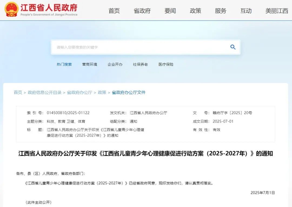This screenshot has width=292, height=207.
Task: Click the validity value 有效
Action: pos(216,130)
